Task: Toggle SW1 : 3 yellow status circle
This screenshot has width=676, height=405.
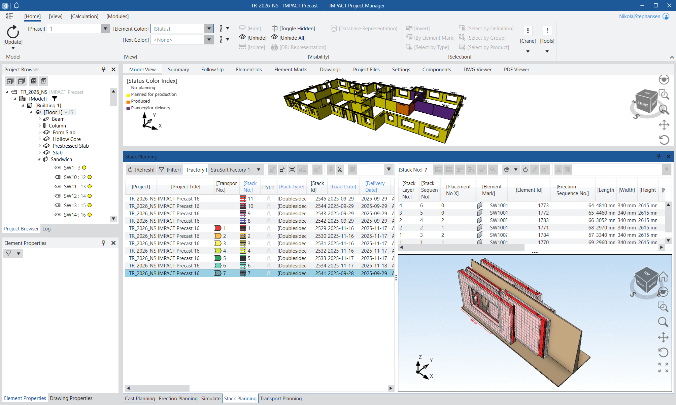Action: 84,168
